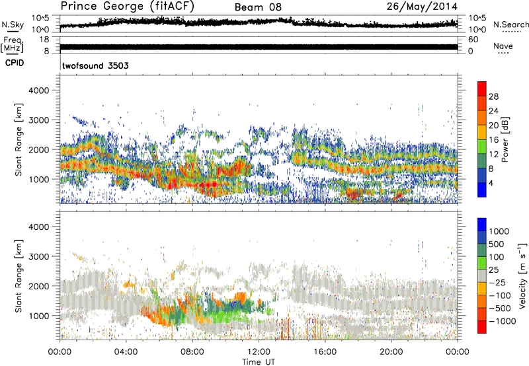Image resolution: width=529 pixels, height=366 pixels.
Task: Click the 'Nave' legend label
Action: coord(503,46)
